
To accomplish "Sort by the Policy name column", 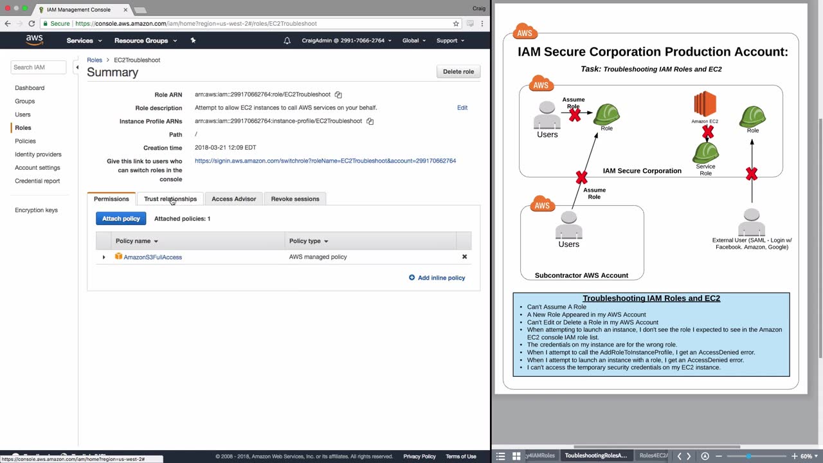I will click(136, 241).
